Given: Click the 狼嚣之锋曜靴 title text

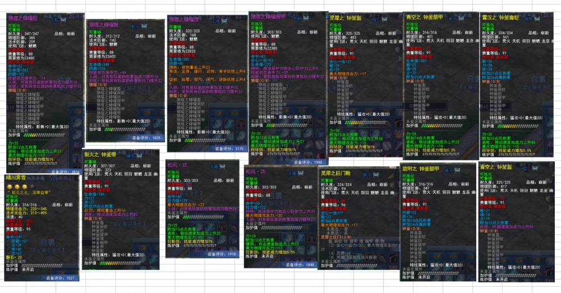Looking at the screenshot, I should 104,25.
